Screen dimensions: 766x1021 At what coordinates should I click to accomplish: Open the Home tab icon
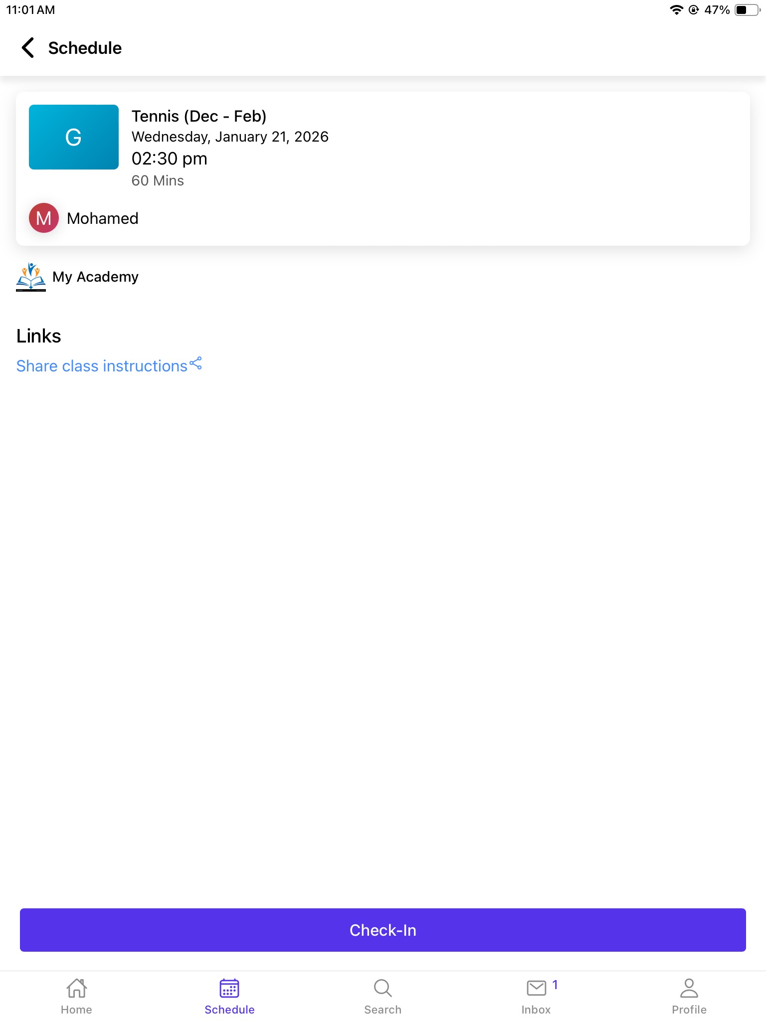(x=76, y=988)
